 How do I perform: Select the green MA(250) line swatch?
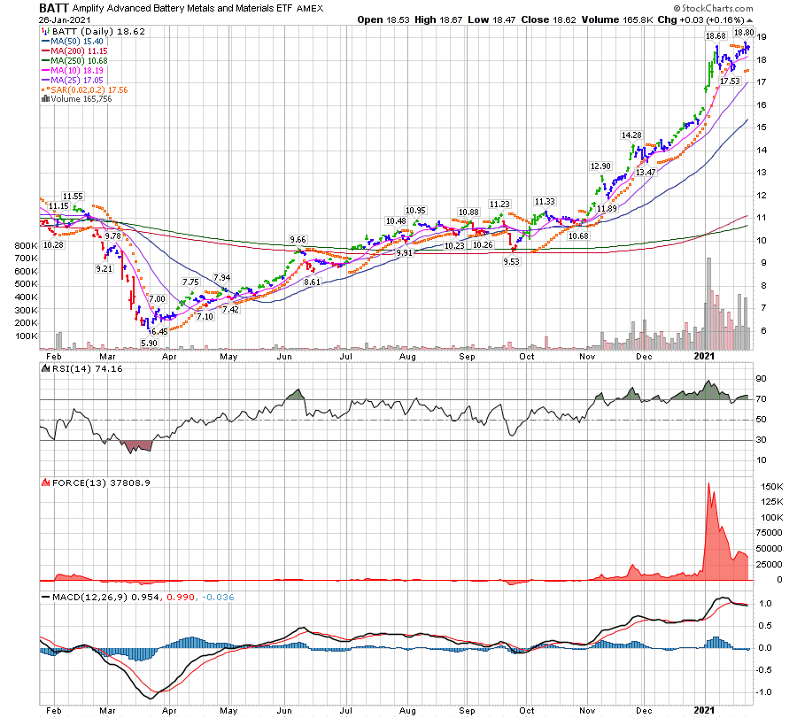[45, 61]
